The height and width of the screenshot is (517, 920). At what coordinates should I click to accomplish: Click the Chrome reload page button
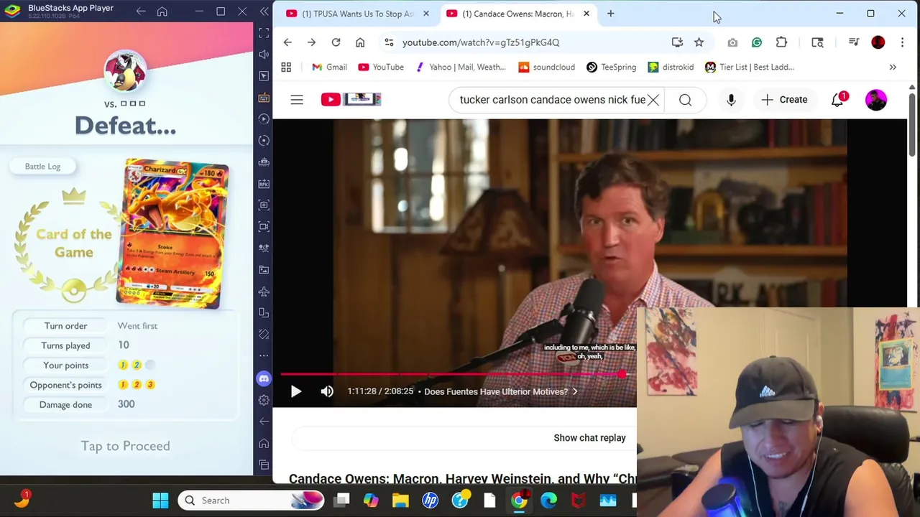tap(336, 42)
